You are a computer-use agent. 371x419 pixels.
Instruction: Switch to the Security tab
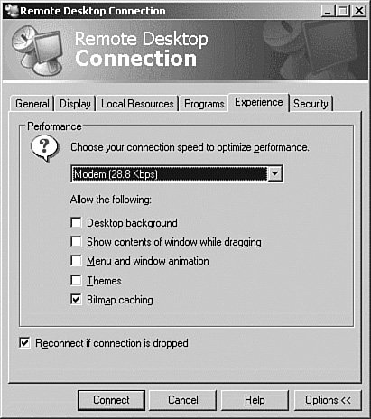click(x=311, y=104)
